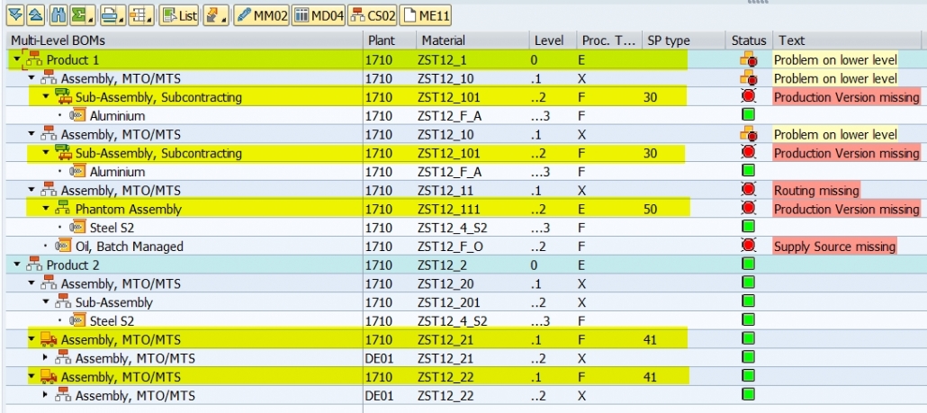Click the Layout grid icon
The width and height of the screenshot is (927, 413).
pos(137,16)
